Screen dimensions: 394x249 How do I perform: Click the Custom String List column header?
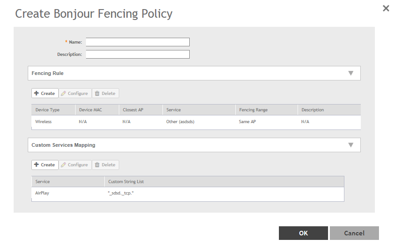pyautogui.click(x=126, y=182)
